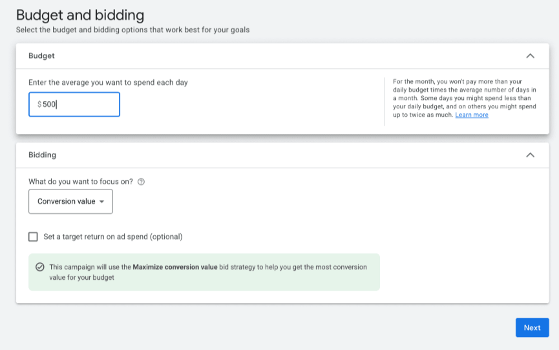Click the dollar sign in budget field

tap(39, 104)
